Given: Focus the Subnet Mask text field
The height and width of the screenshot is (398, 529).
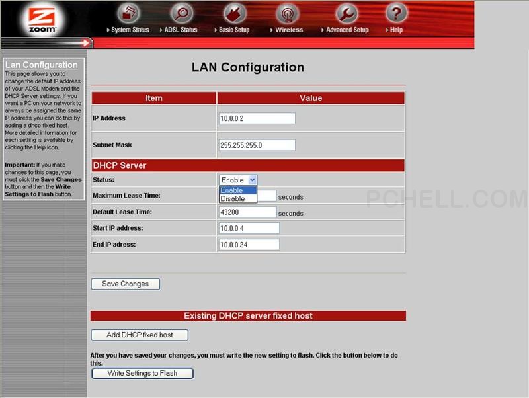Looking at the screenshot, I should [x=257, y=145].
